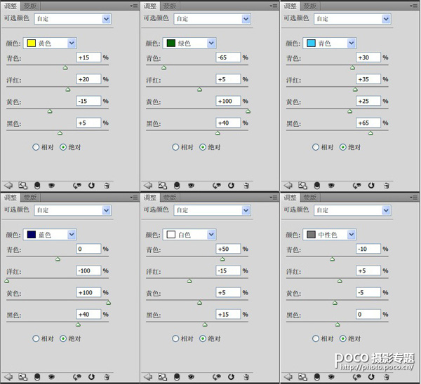Screen dimensions: 421x384
Task: Click cyan value field showing -65
Action: click(x=228, y=57)
